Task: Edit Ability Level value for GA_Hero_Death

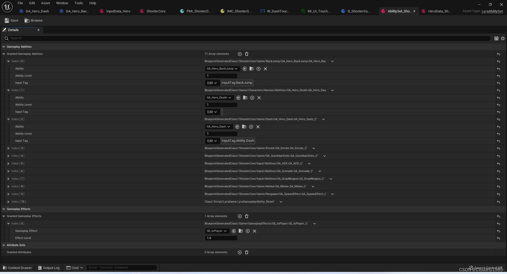Action: pos(221,105)
